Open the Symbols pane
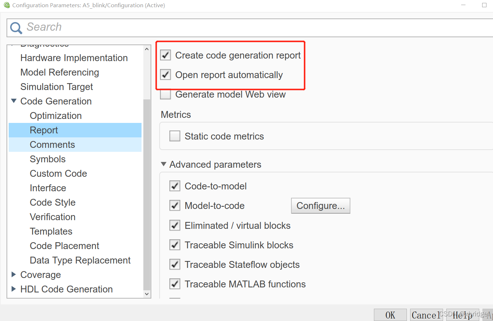 click(48, 159)
